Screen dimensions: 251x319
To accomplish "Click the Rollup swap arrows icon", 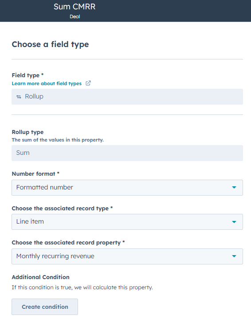I will point(19,97).
